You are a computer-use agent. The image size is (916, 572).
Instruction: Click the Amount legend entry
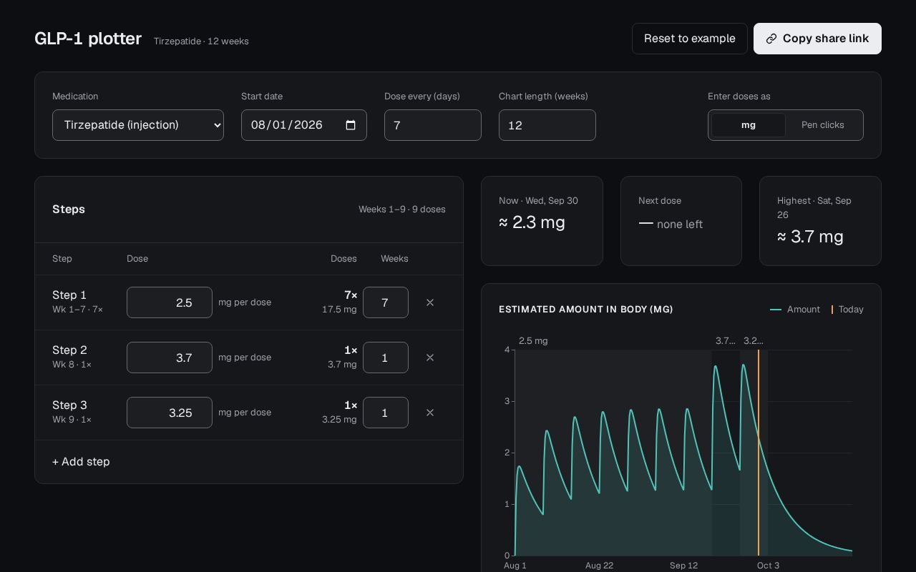pos(795,310)
